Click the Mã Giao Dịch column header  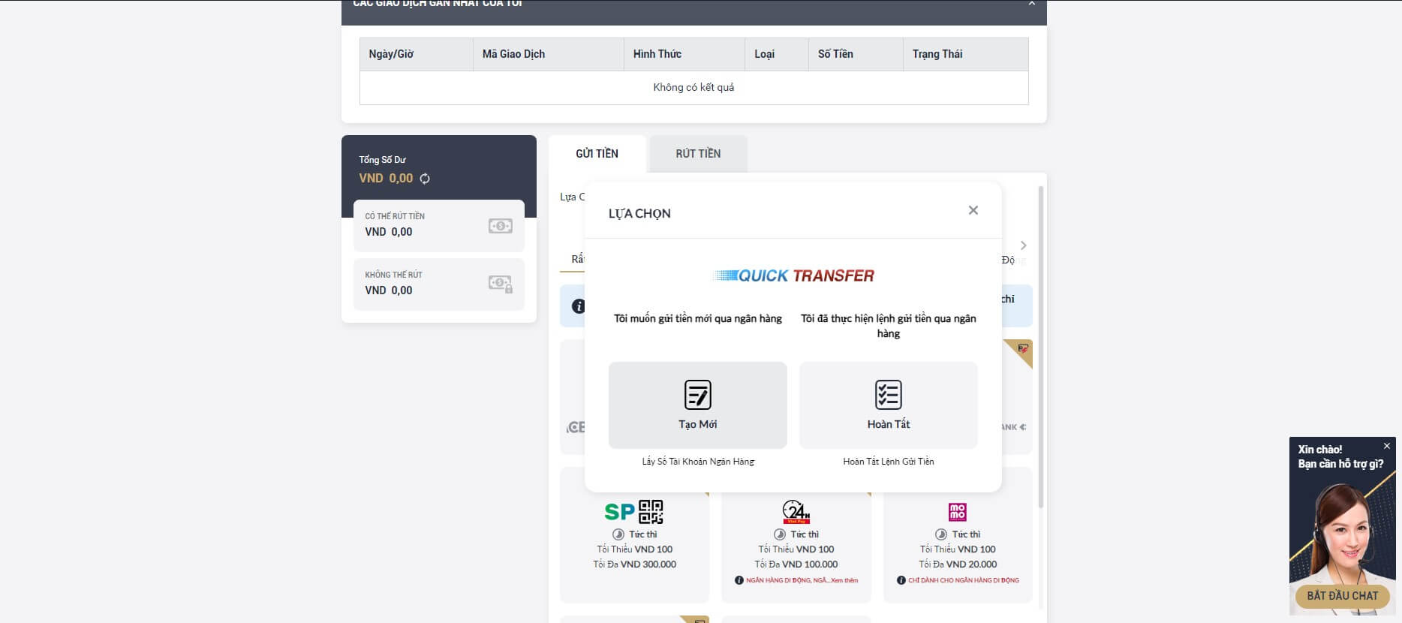549,54
